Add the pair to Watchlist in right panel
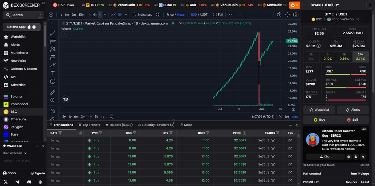375x186 pixels. (x=319, y=110)
